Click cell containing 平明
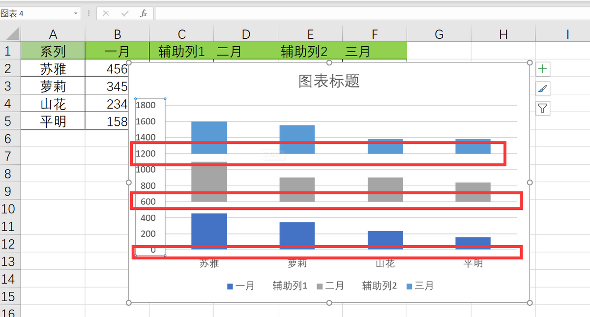The width and height of the screenshot is (590, 317). point(53,121)
